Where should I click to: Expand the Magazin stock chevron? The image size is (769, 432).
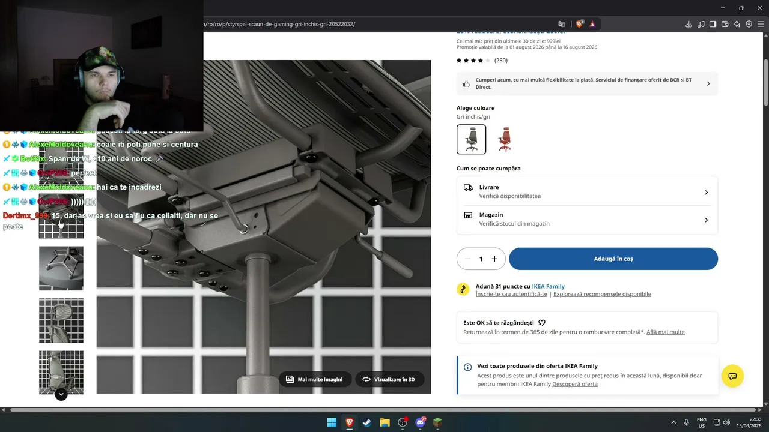(x=706, y=220)
